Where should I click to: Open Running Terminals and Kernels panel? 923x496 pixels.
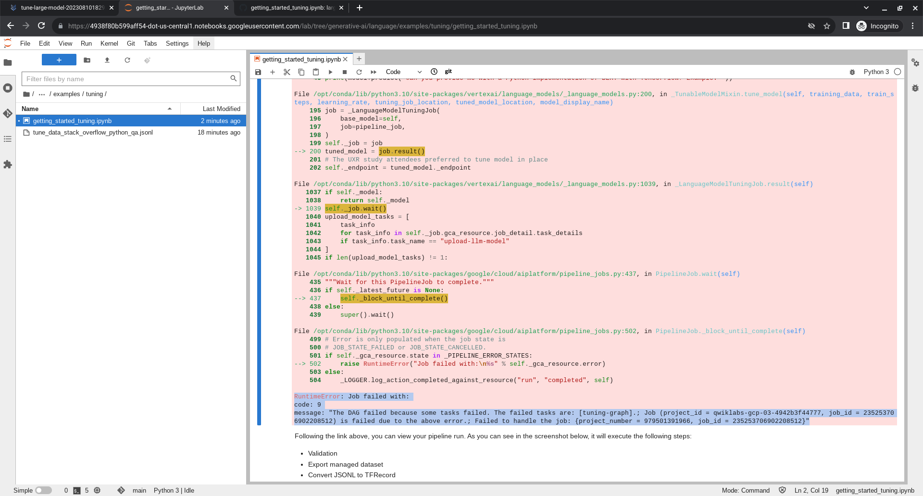[x=8, y=88]
